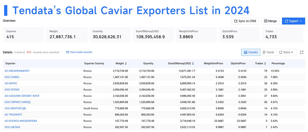The width and height of the screenshot is (308, 132).
Task: Select the 7.08% percentage cell
Action: point(275,77)
